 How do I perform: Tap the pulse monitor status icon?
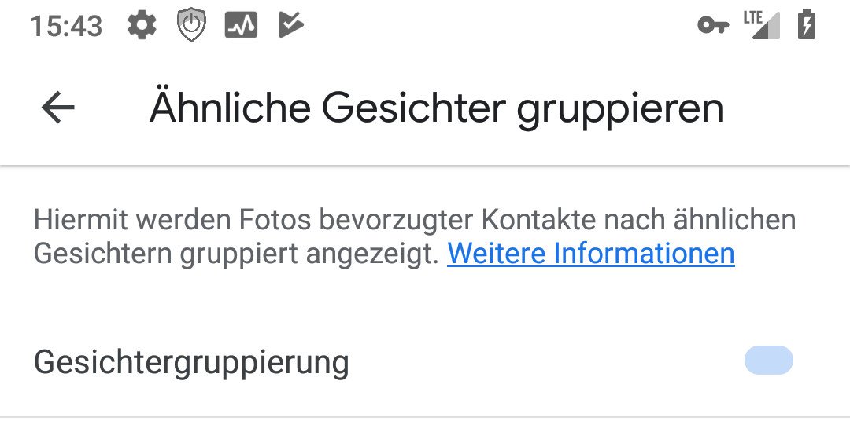point(242,25)
